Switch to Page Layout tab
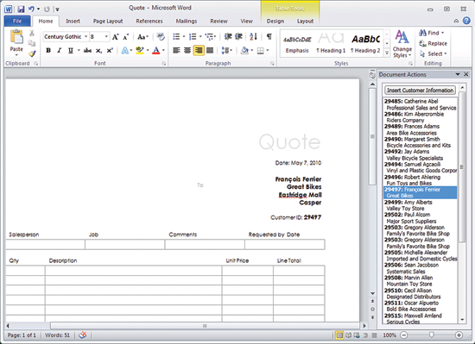Image resolution: width=475 pixels, height=344 pixels. [108, 22]
